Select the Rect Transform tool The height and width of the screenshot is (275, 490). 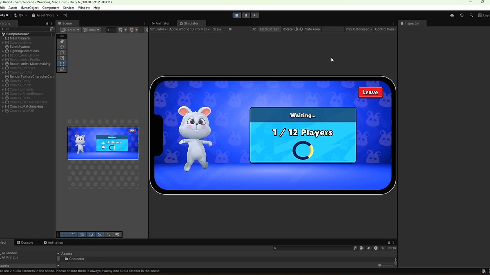62,64
